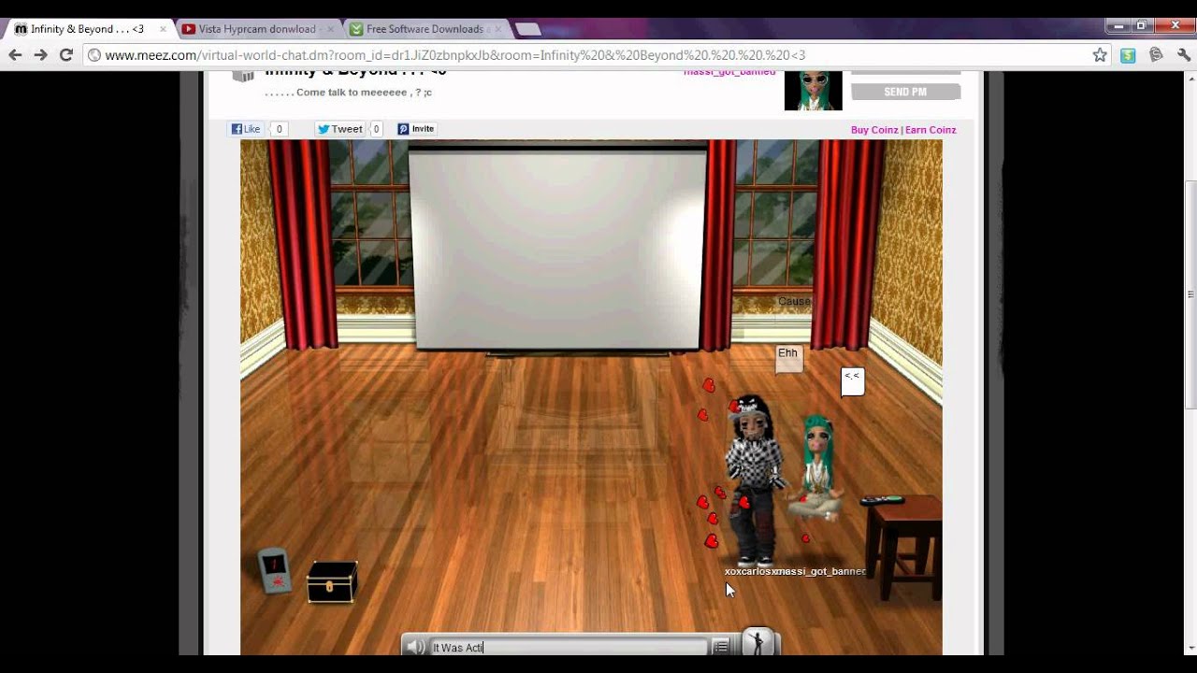Viewport: 1197px width, 673px height.
Task: Click the shopping tag extension icon
Action: 1156,55
